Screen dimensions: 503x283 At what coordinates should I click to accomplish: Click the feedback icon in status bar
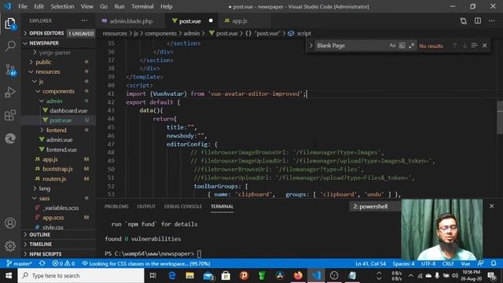pos(480,263)
